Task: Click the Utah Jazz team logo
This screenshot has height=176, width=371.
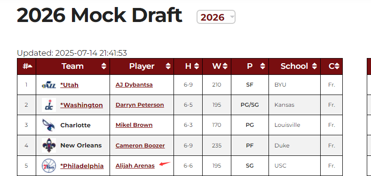Action: 49,85
